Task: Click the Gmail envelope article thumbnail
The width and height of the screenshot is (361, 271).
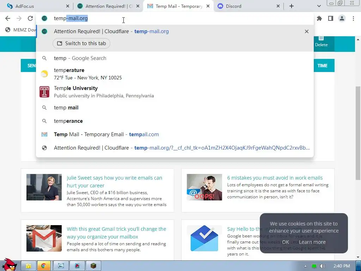Action: click(44, 238)
